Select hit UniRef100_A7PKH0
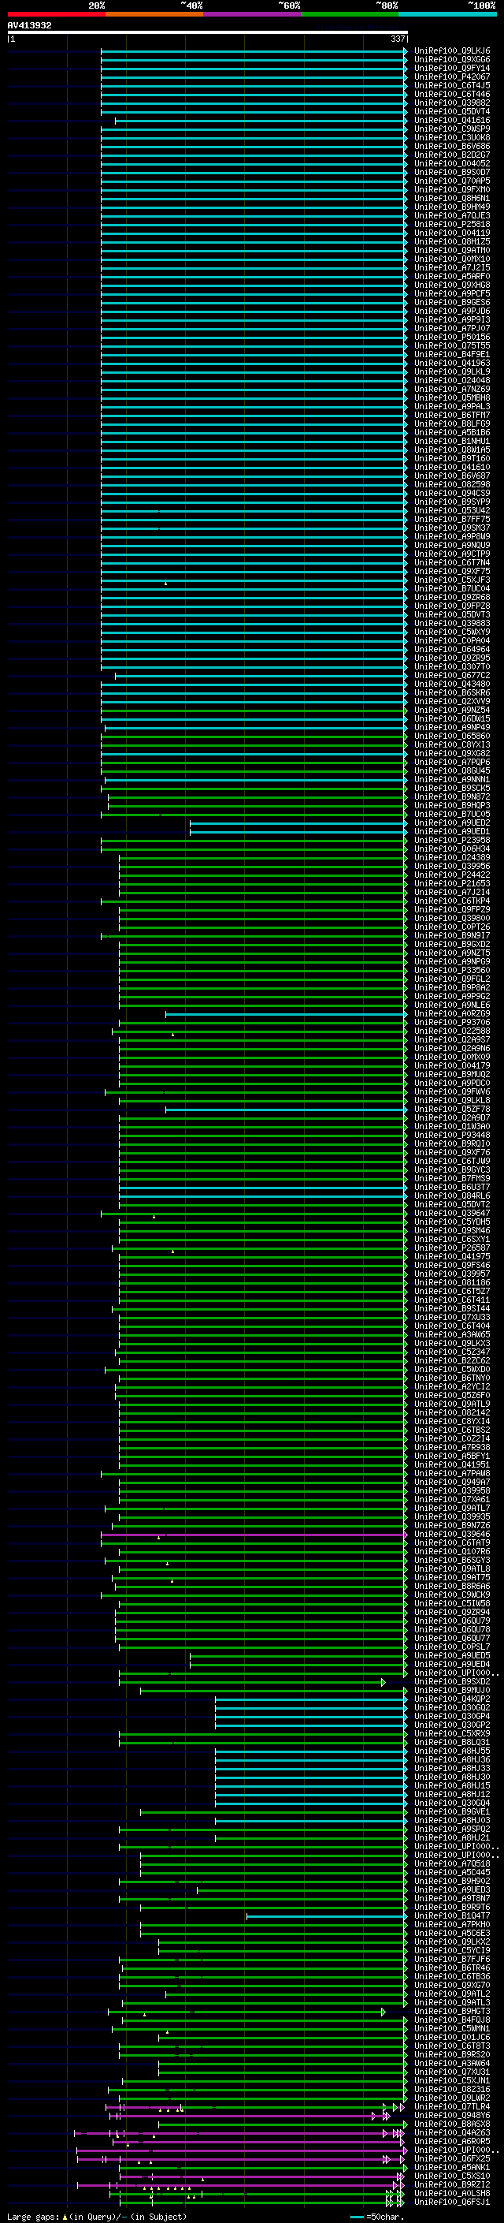504x2223 pixels. coord(452,1924)
